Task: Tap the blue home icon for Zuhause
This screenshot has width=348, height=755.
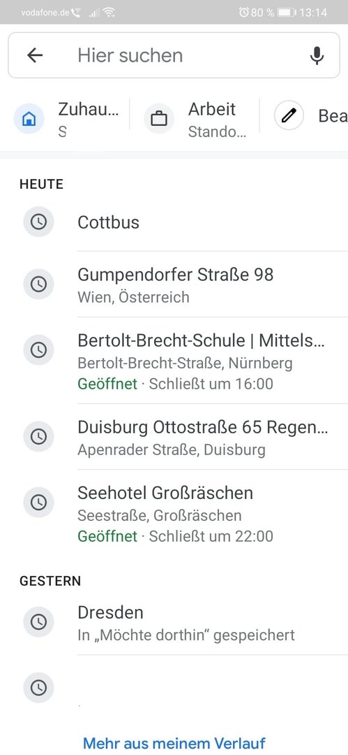Action: coord(29,118)
